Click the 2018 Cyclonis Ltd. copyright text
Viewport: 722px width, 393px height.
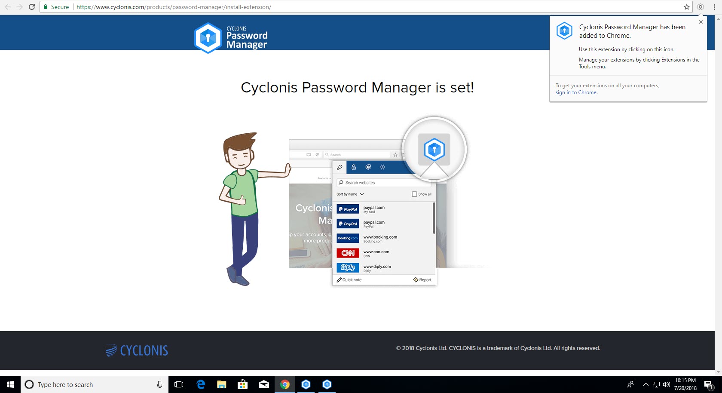498,348
